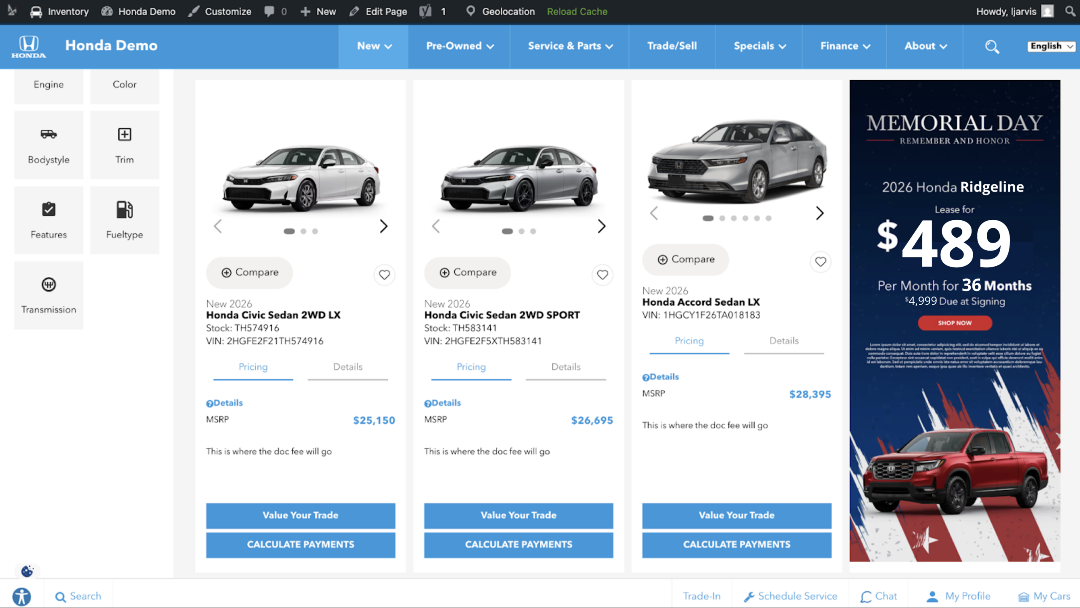Open Customize in the admin bar
1080x608 pixels.
[x=219, y=11]
